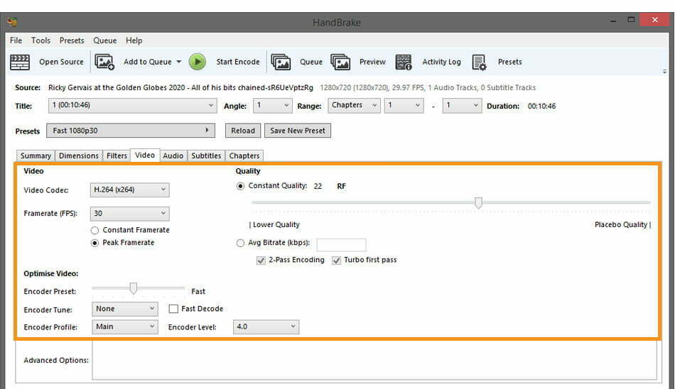Open the Activity Log icon
This screenshot has height=389, width=675.
click(x=404, y=62)
